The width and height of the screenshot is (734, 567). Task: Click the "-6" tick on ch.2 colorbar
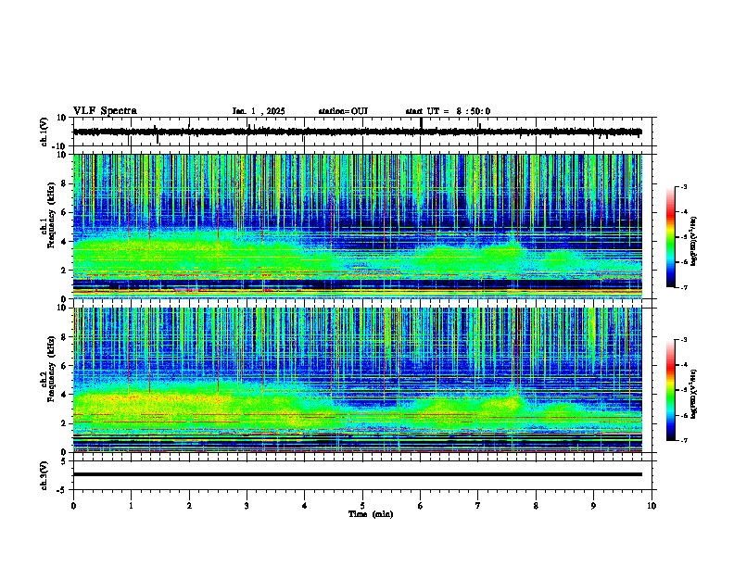tap(683, 415)
